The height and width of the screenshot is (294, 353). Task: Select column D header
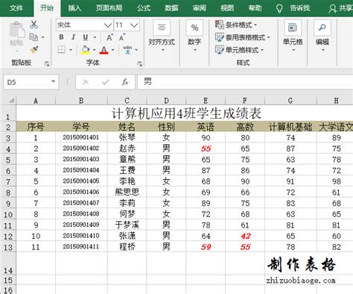tap(166, 101)
